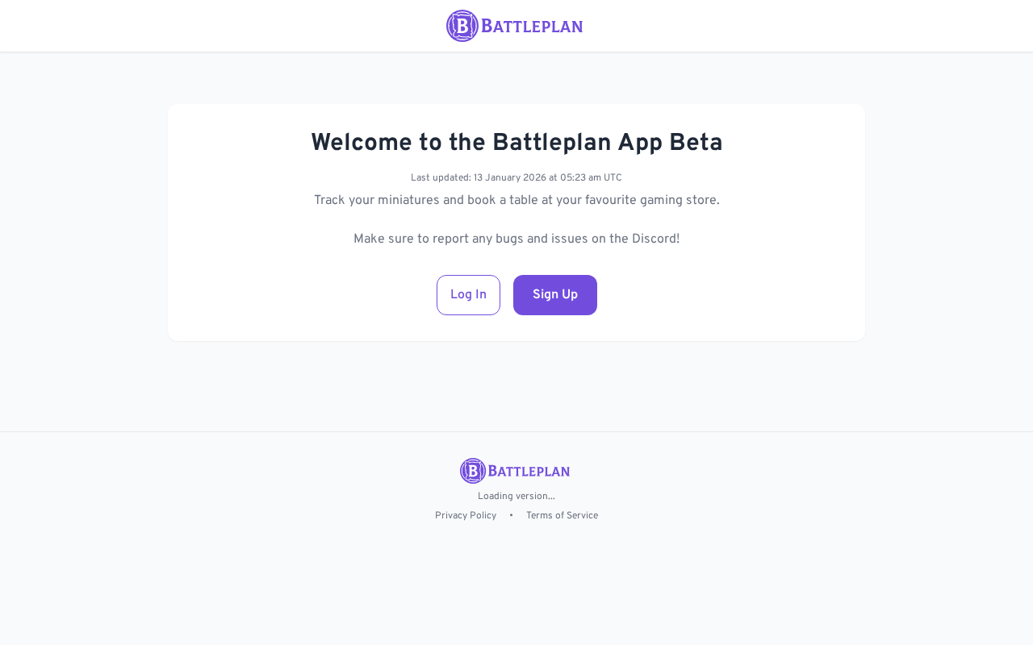
Task: Click the "Loading version..." footer text
Action: 516,497
